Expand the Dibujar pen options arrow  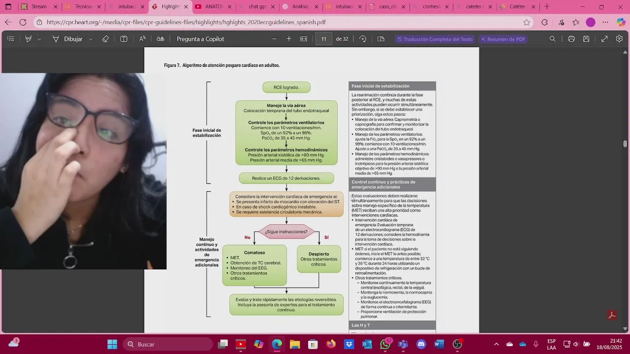point(91,39)
